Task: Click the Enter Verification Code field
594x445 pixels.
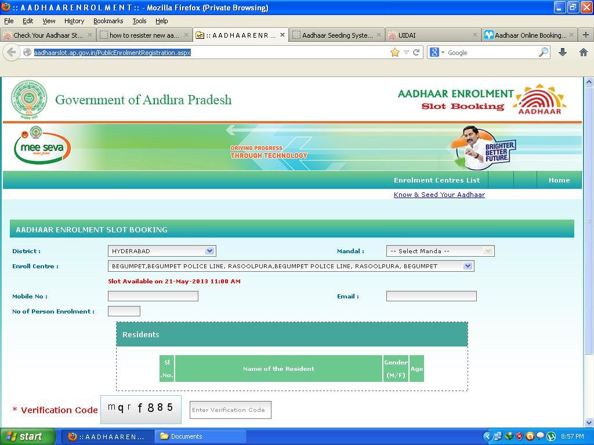Action: (230, 410)
